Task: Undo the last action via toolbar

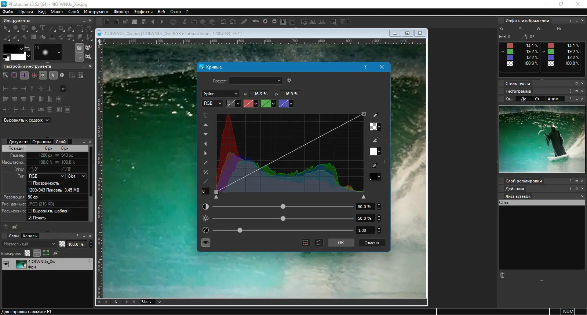Action: tap(223, 22)
